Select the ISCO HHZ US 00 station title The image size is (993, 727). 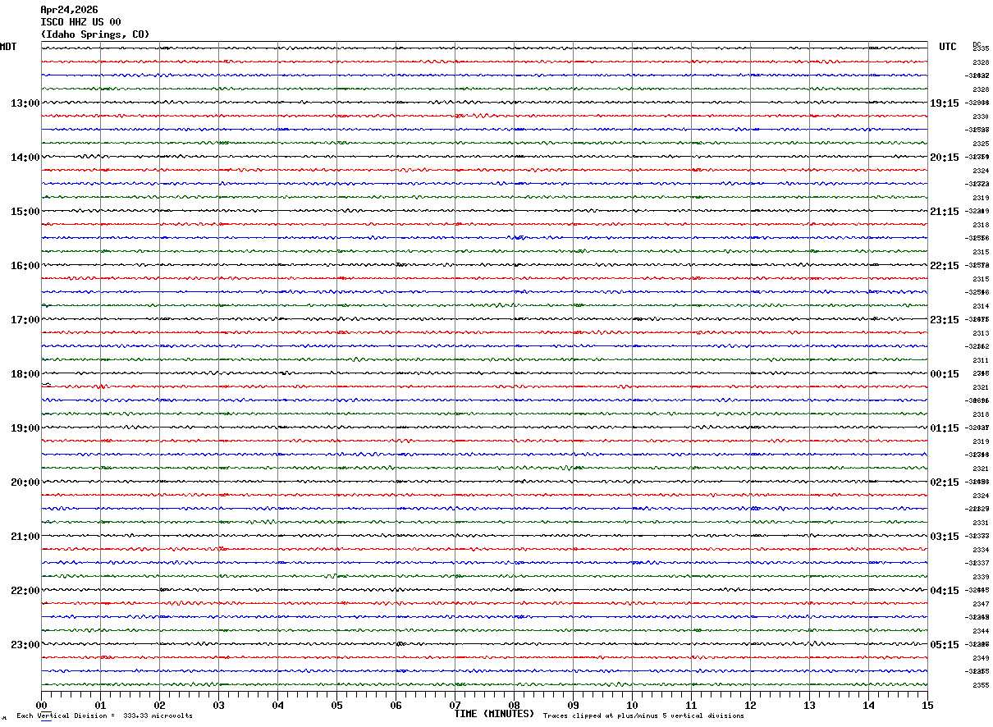80,22
